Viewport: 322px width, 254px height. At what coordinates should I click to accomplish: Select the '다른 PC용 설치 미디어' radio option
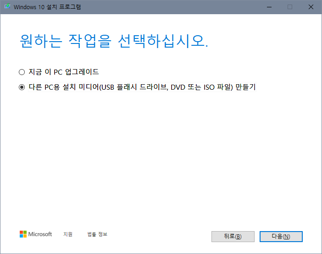[x=22, y=87]
